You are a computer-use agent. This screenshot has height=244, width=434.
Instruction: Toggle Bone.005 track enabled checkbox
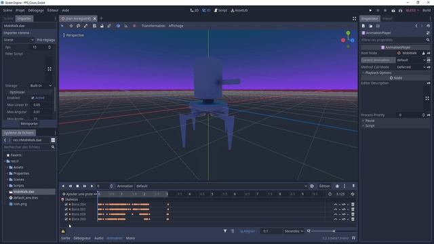click(x=66, y=209)
